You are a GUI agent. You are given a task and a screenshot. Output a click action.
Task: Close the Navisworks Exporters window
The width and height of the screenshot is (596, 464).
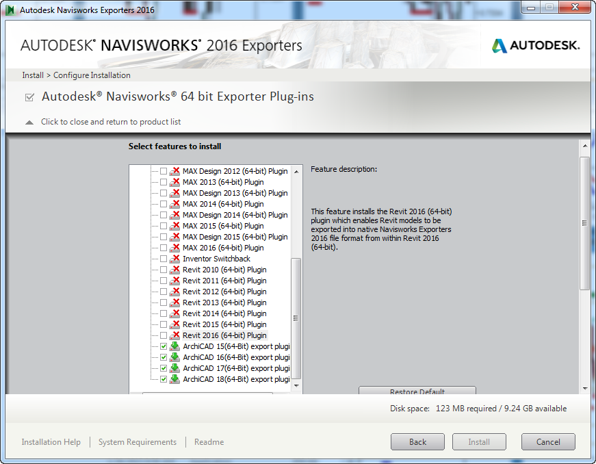(575, 8)
